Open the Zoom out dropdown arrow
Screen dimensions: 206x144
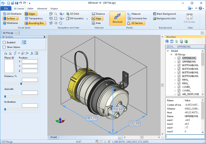(64, 18)
